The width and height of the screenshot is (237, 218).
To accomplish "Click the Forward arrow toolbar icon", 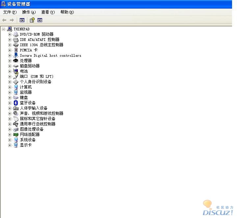I will coord(12,20).
